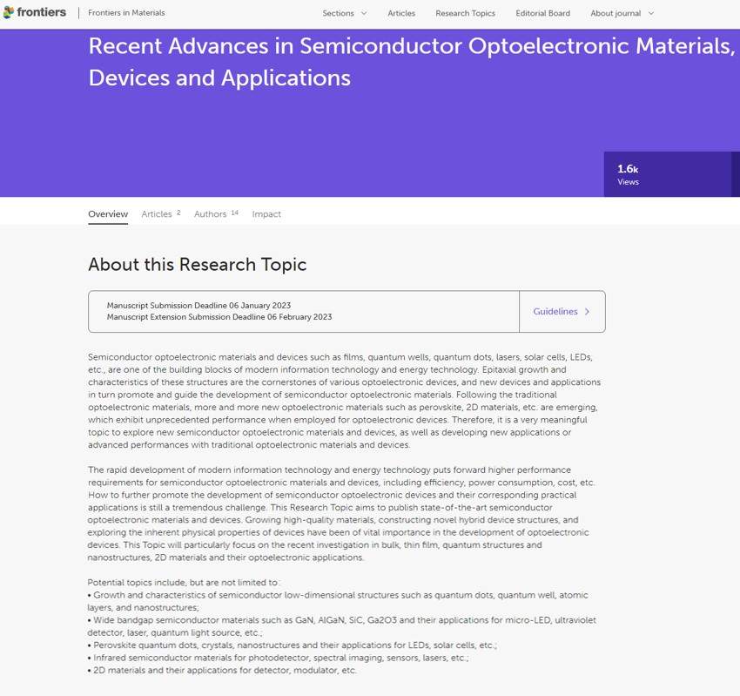The width and height of the screenshot is (740, 696).
Task: Click the Manuscript Submission Deadline text
Action: [x=198, y=306]
